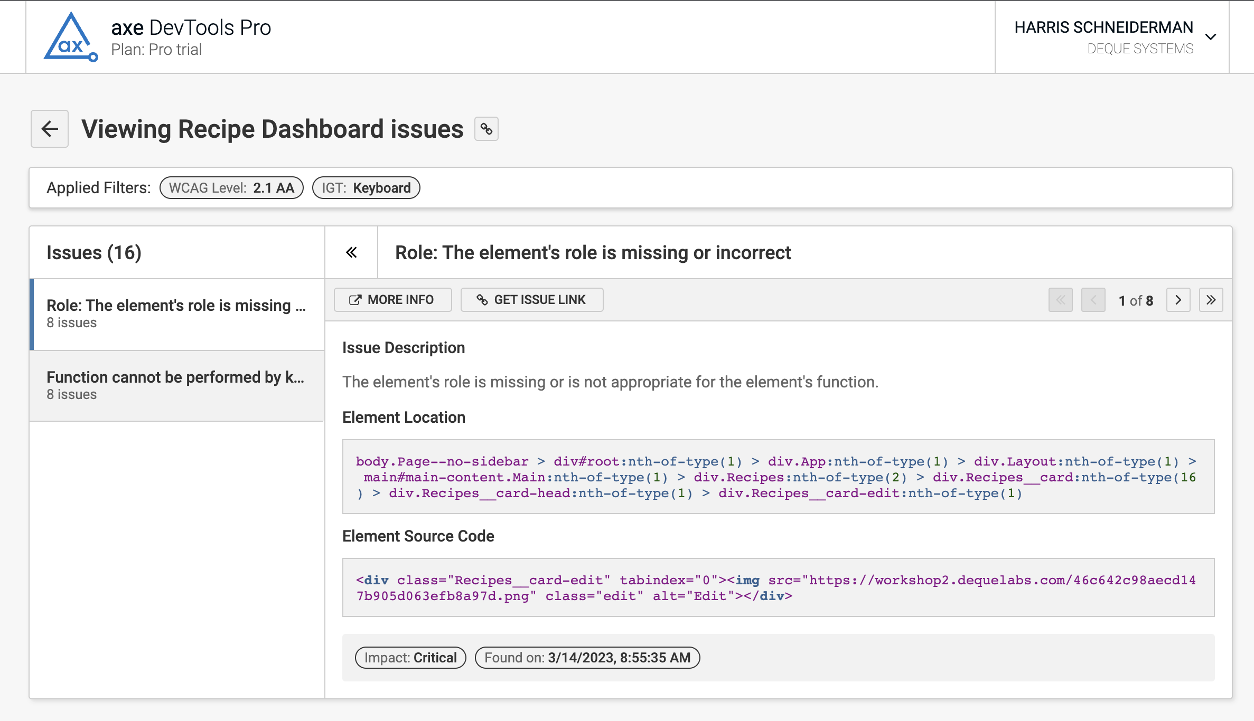Jump to the first issue with double-left arrow
This screenshot has width=1254, height=721.
[x=1061, y=300]
